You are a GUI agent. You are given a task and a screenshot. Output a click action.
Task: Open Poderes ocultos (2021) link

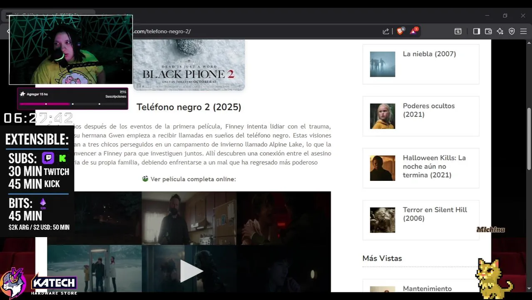click(428, 110)
